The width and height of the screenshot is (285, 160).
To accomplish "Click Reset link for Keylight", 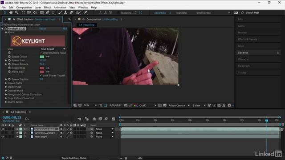I will pyautogui.click(x=43, y=28).
